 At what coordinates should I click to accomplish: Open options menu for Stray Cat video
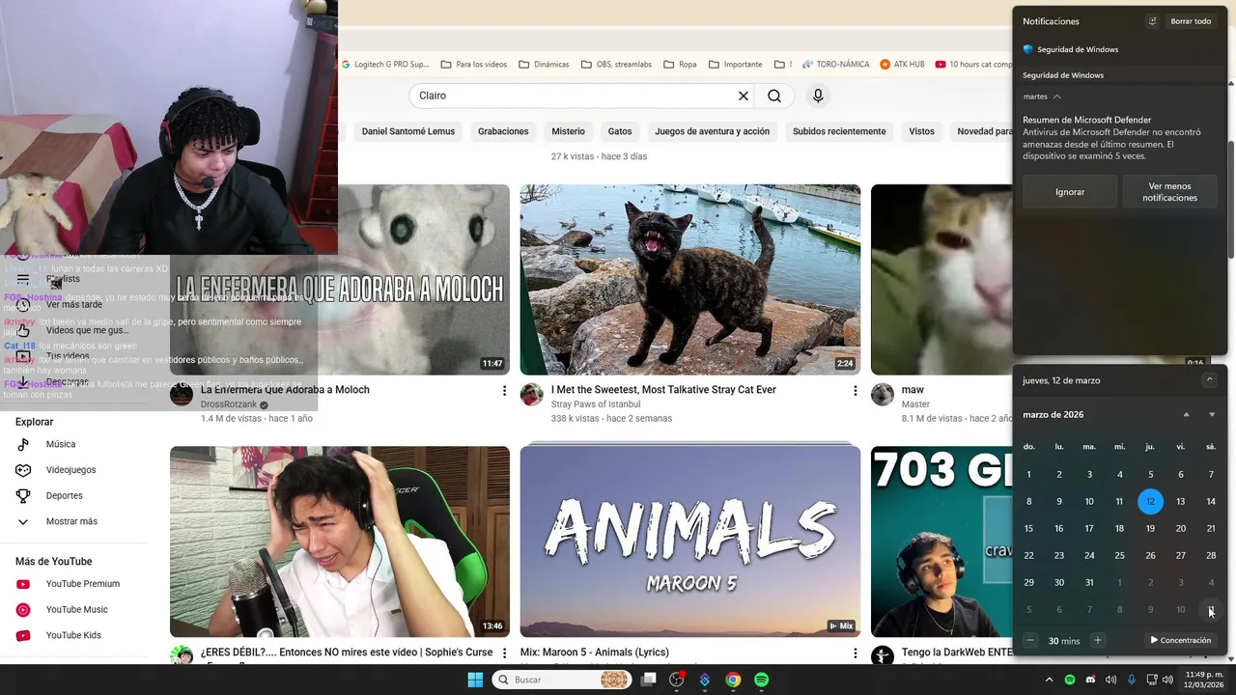(x=855, y=390)
